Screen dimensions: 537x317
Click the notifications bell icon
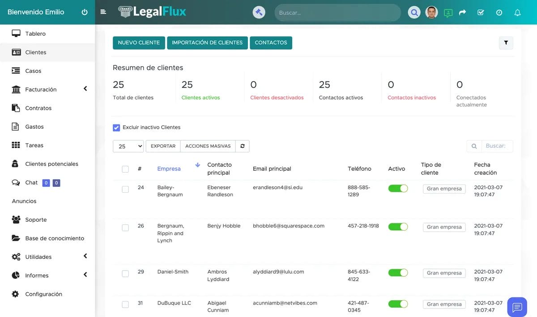tap(517, 13)
